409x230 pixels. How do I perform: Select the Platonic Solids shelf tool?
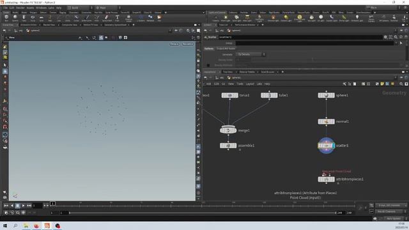coord(128,19)
